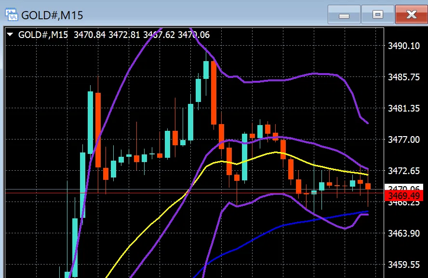Screen dimensions: 428x278
Task: Click the 3485.75 level on price scale
Action: (x=404, y=77)
